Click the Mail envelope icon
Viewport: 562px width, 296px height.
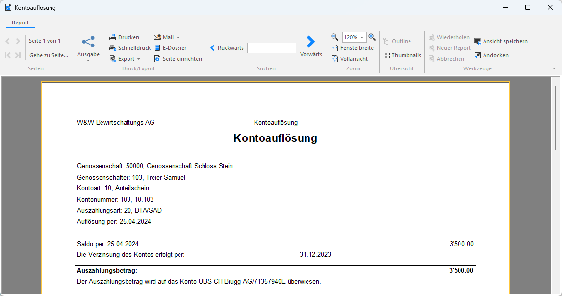pos(157,37)
